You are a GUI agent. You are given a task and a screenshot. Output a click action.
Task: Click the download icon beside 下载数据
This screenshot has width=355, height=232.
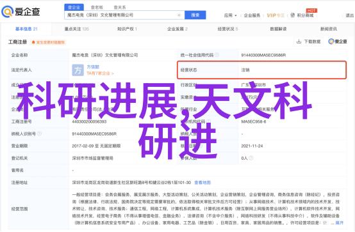pyautogui.click(x=299, y=42)
